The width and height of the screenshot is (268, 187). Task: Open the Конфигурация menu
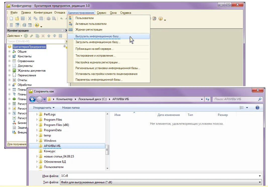pyautogui.click(x=43, y=13)
